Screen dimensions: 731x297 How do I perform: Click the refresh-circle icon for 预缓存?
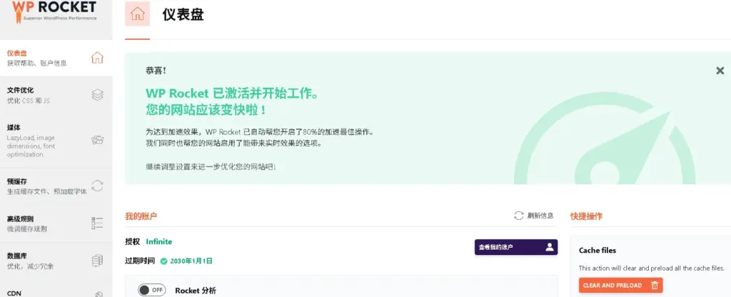pos(97,186)
